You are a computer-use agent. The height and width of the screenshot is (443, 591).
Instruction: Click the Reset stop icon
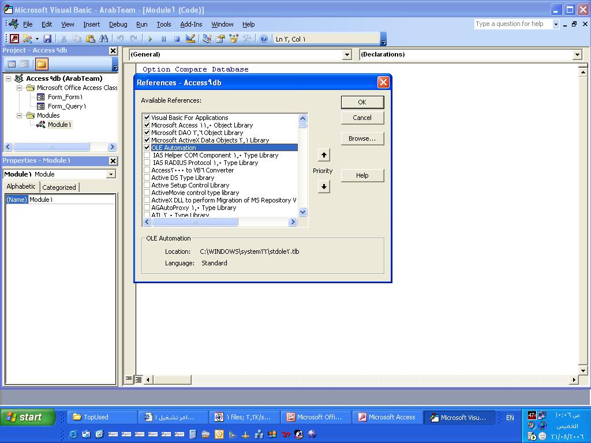pos(177,39)
